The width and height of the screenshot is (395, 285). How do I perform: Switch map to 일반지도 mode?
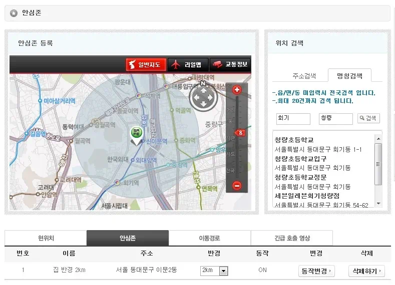(x=146, y=65)
